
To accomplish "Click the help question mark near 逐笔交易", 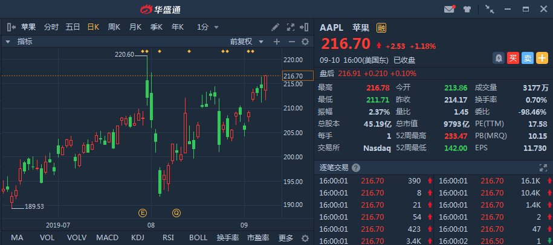I will [x=356, y=168].
